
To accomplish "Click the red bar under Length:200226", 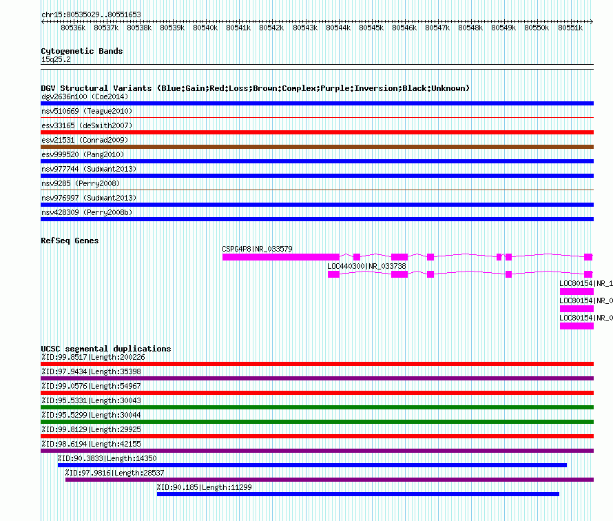I will (x=317, y=364).
